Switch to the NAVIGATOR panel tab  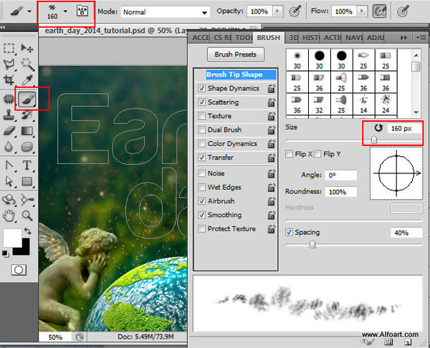354,38
